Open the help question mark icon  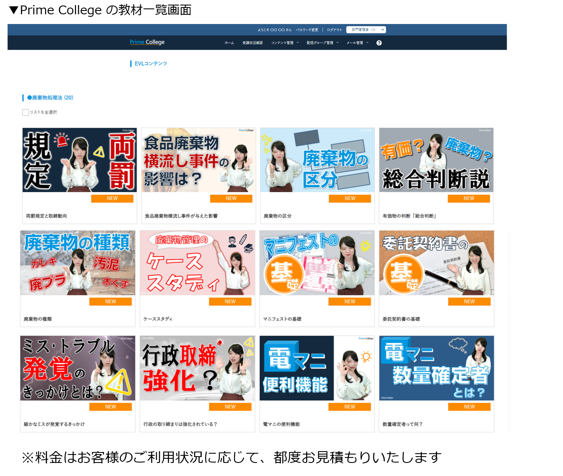[x=379, y=43]
